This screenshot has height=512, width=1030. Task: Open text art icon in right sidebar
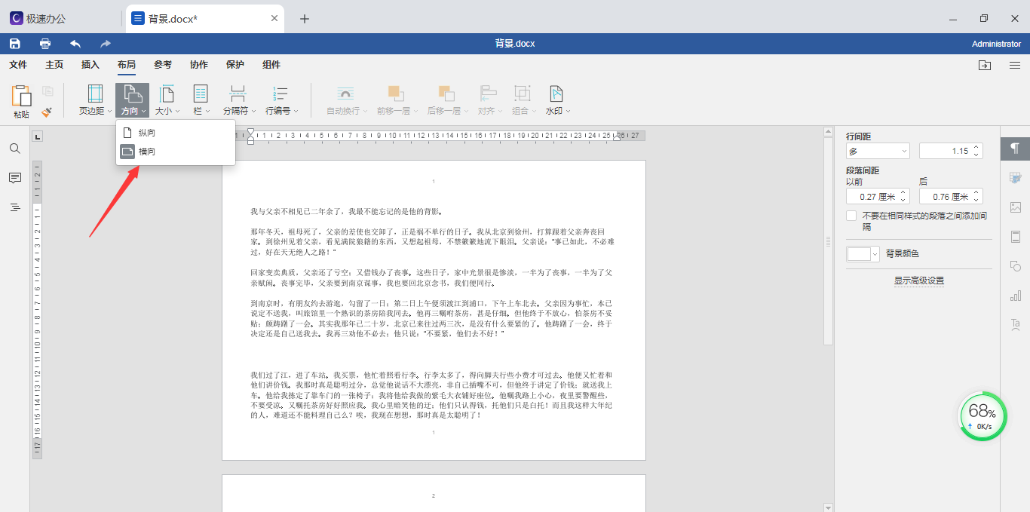[x=1015, y=324]
